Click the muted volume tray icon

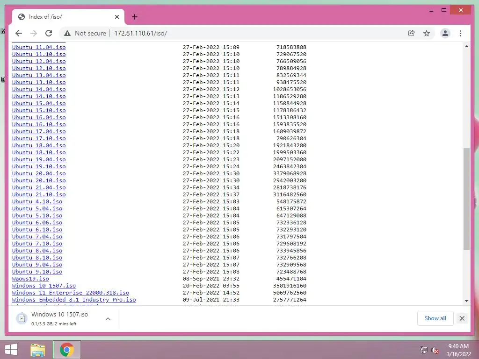coord(435,350)
